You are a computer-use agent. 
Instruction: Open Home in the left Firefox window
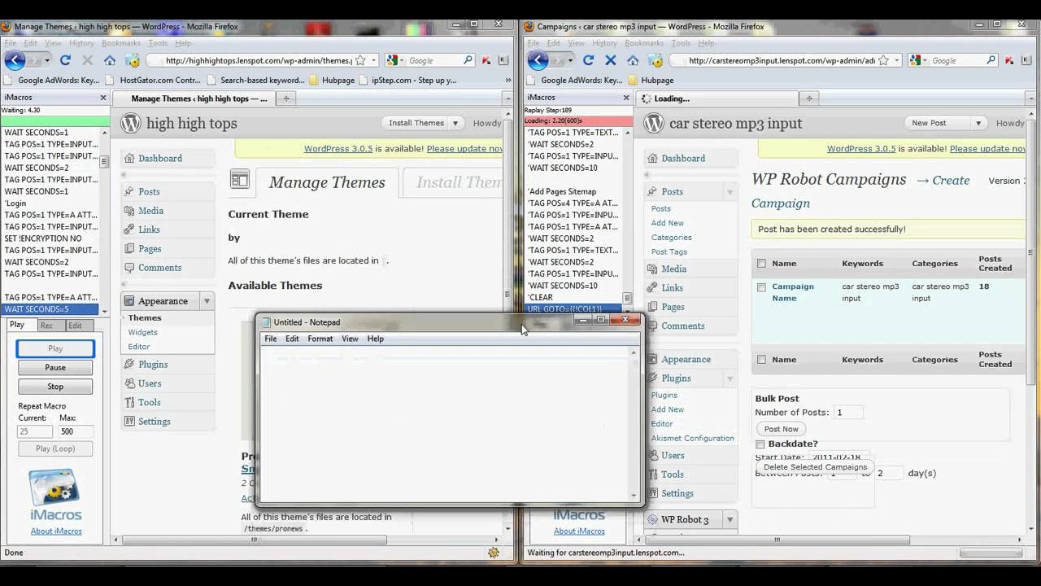coord(110,60)
